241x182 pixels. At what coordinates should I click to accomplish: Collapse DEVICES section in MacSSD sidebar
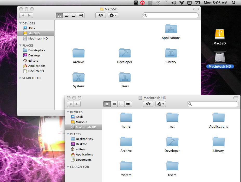(x=20, y=23)
